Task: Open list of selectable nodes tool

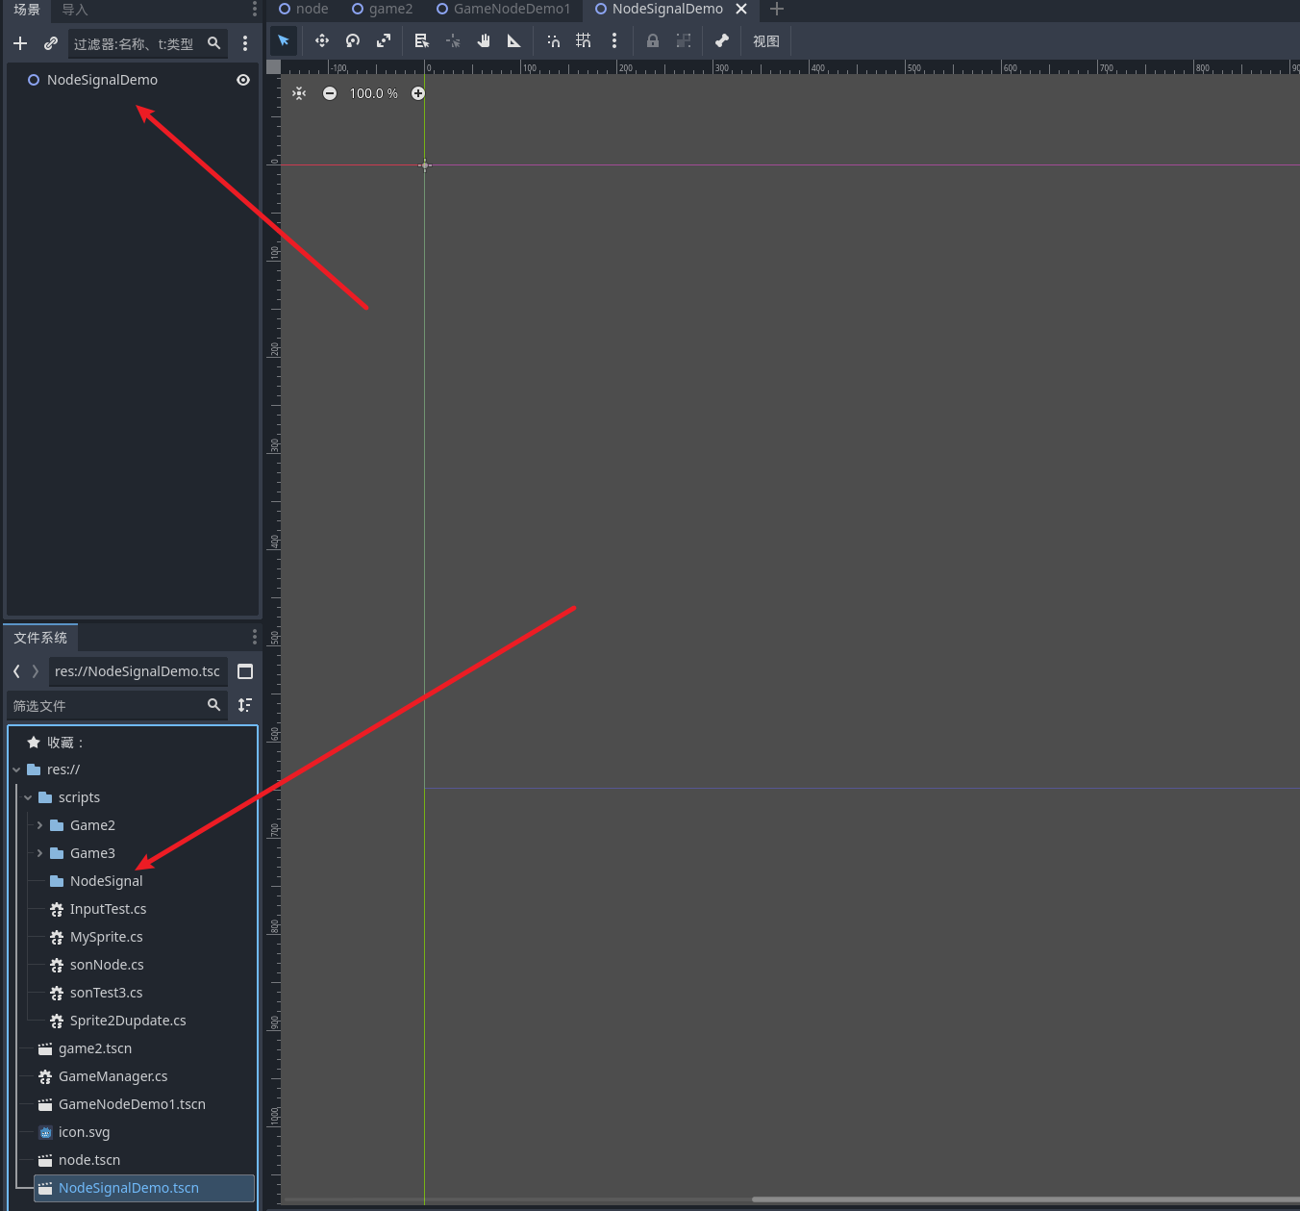Action: pyautogui.click(x=421, y=40)
